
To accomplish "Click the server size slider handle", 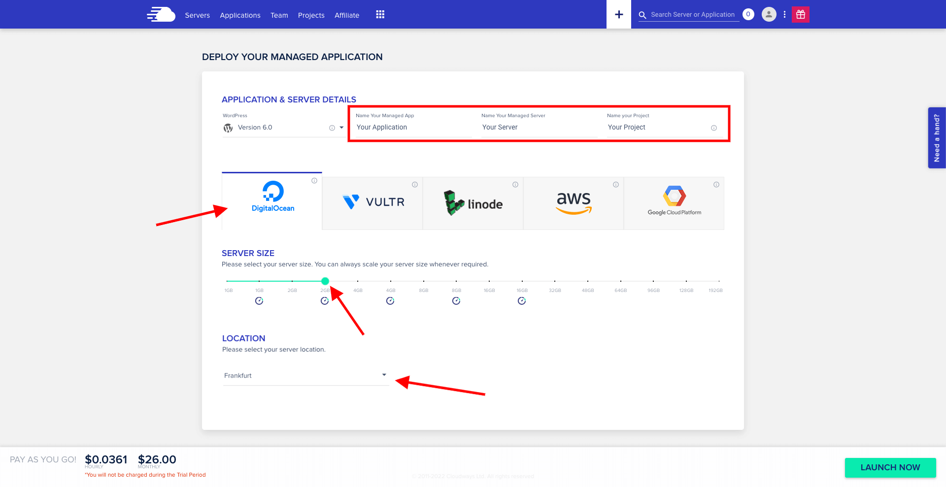I will [325, 281].
